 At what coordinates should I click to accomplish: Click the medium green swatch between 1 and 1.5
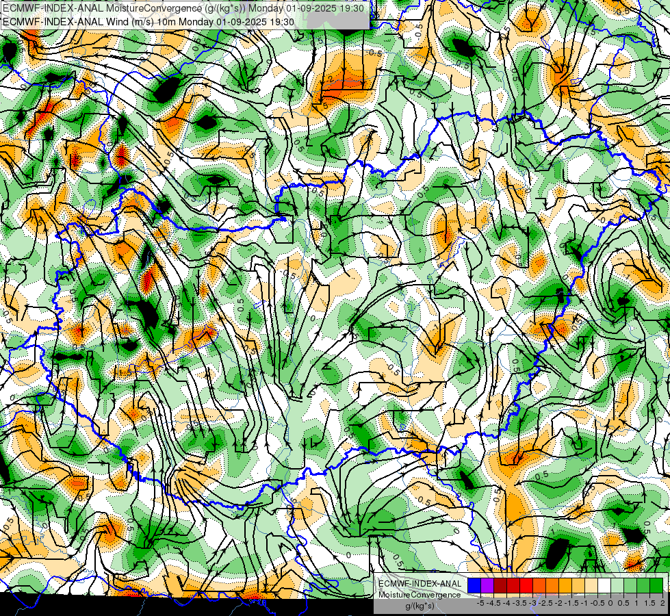point(643,586)
